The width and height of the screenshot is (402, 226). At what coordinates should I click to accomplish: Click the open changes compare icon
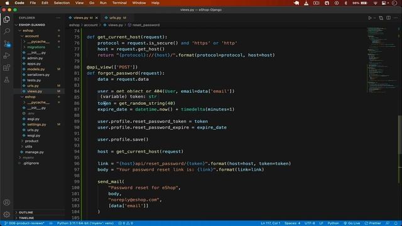point(381,18)
